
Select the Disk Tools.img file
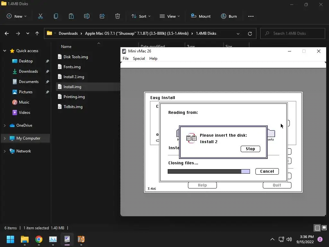pos(76,57)
